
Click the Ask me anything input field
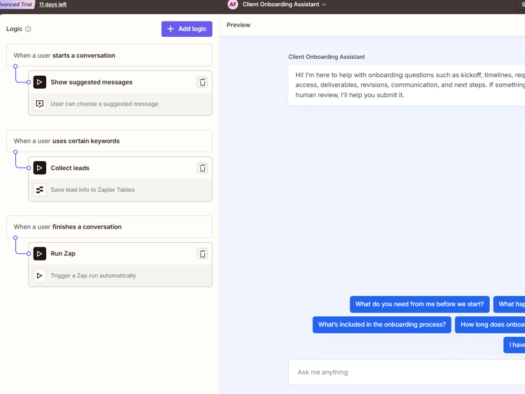point(406,372)
